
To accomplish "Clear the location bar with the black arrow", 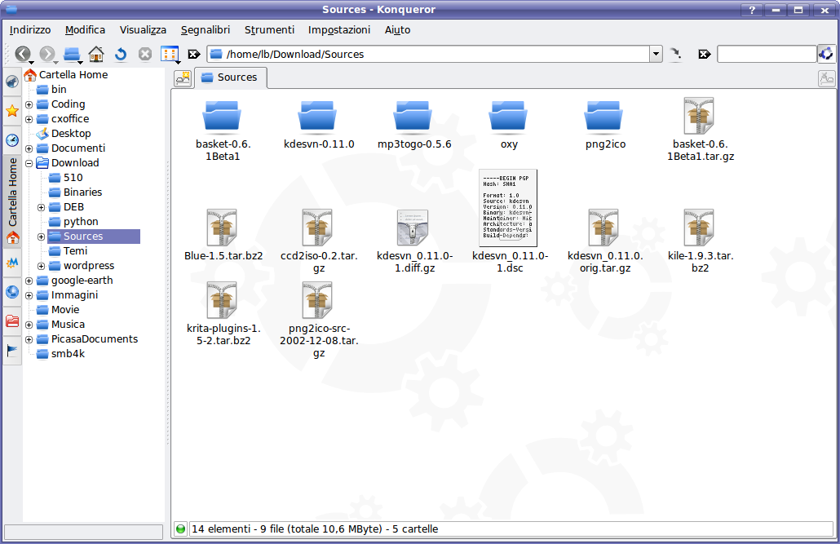I will pos(194,55).
